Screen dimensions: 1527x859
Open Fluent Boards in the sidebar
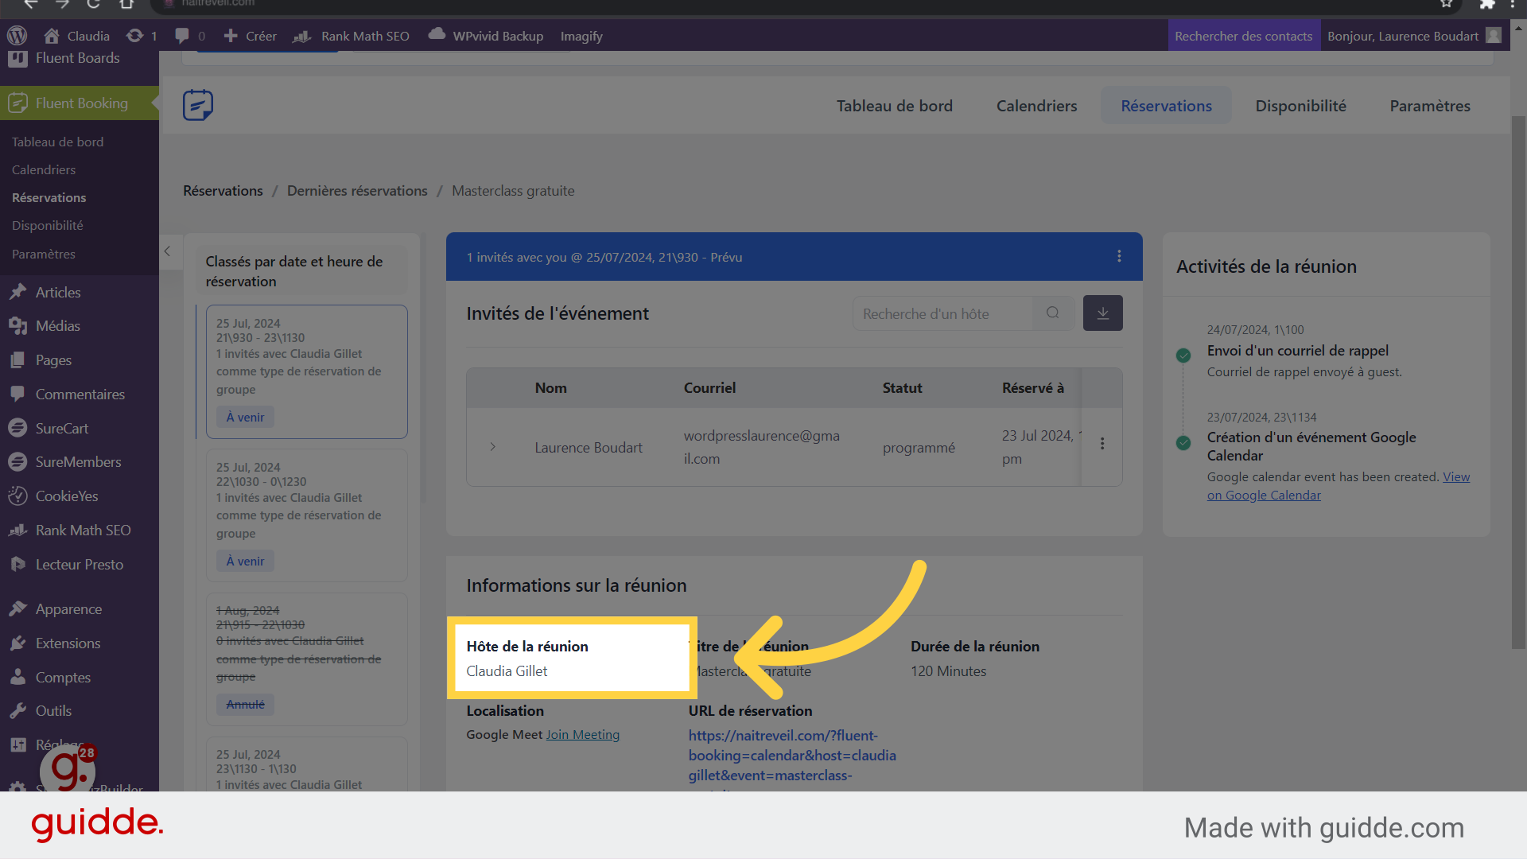(77, 58)
